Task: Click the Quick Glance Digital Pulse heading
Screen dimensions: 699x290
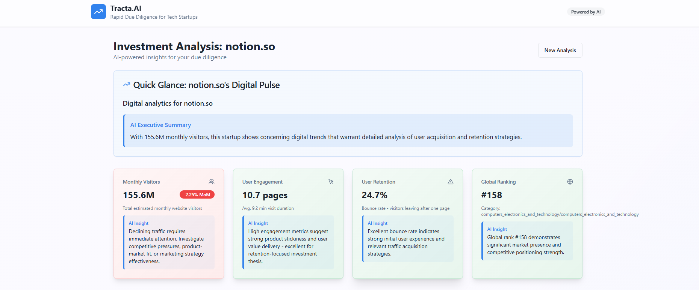Action: [206, 85]
